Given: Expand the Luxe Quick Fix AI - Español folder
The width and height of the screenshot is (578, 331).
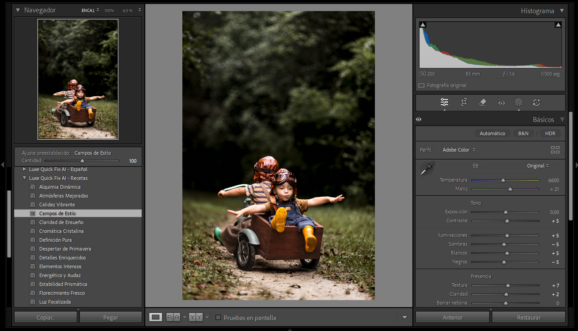Looking at the screenshot, I should point(24,169).
